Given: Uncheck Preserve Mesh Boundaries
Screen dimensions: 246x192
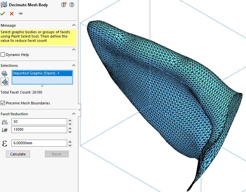Looking at the screenshot, I should click(3, 103).
